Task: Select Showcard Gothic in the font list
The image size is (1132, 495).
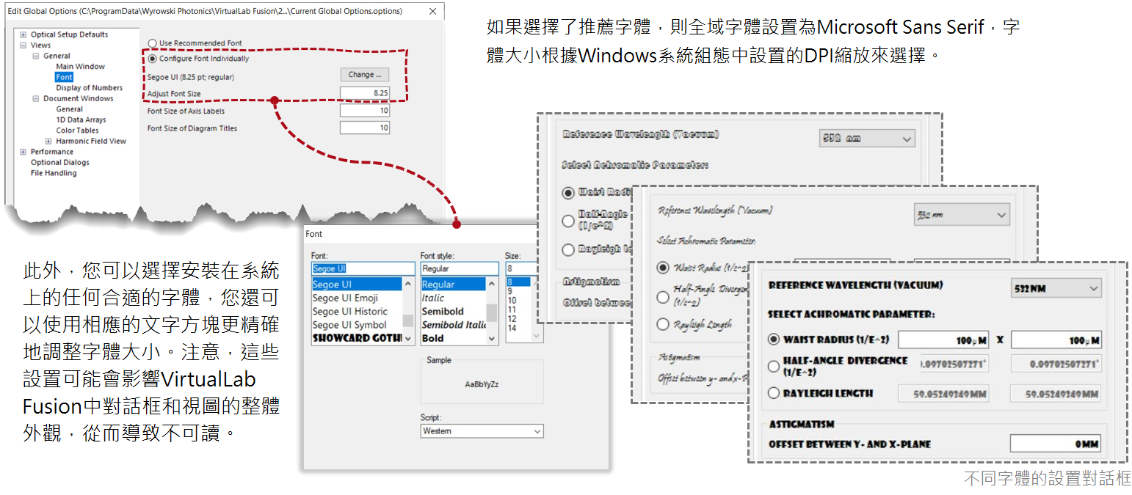Action: (357, 338)
